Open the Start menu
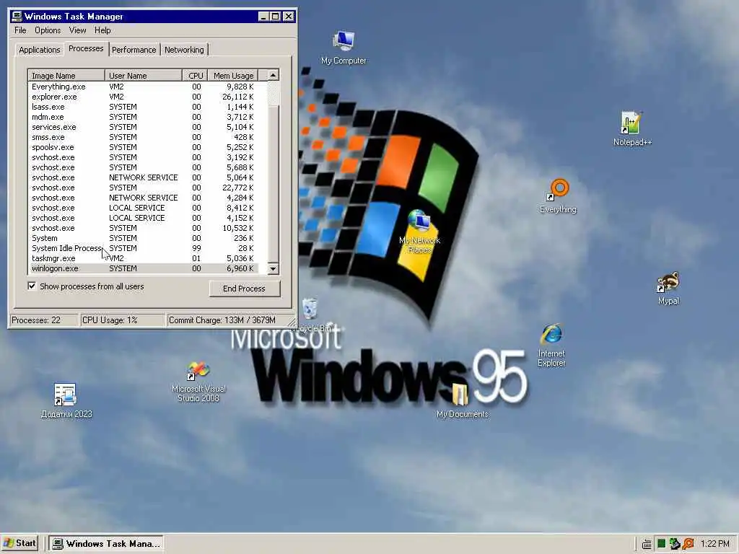The width and height of the screenshot is (739, 554). 20,543
